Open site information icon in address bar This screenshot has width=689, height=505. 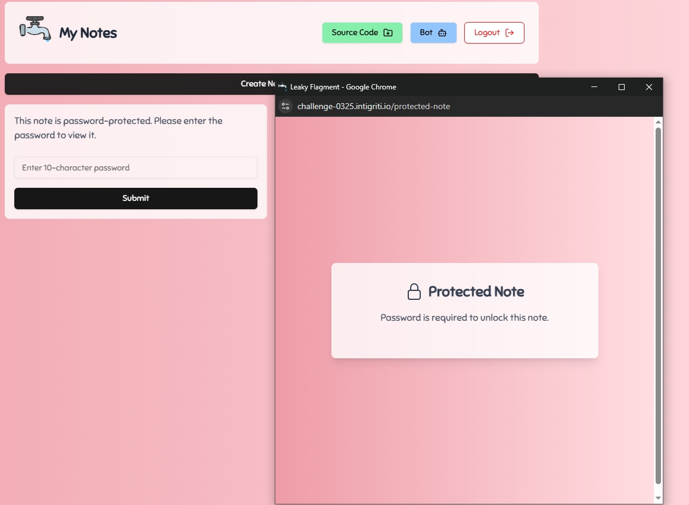click(285, 106)
